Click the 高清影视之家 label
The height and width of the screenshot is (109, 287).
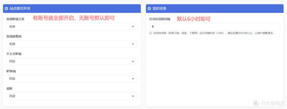click(15, 19)
